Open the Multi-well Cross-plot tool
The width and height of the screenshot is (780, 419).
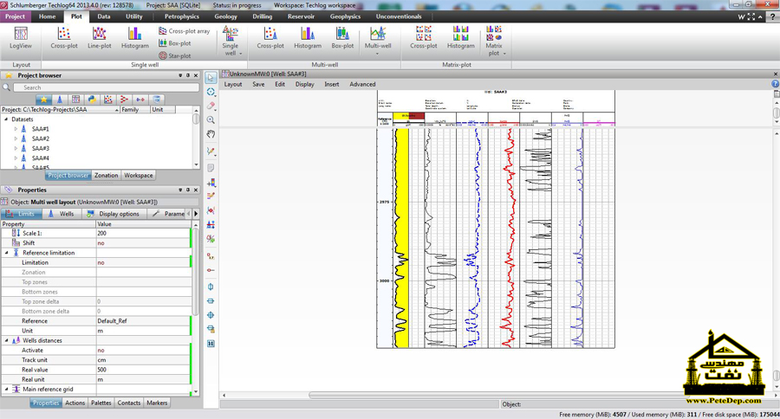click(270, 38)
